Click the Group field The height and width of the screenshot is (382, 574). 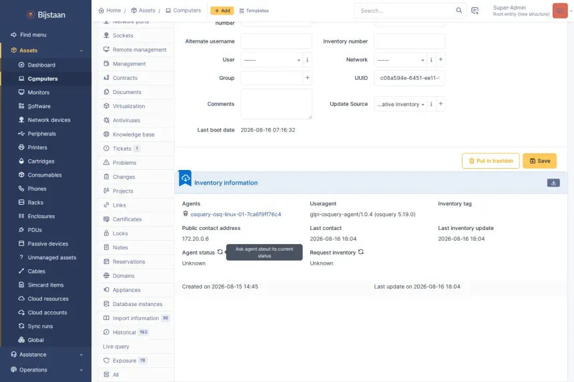tap(272, 78)
